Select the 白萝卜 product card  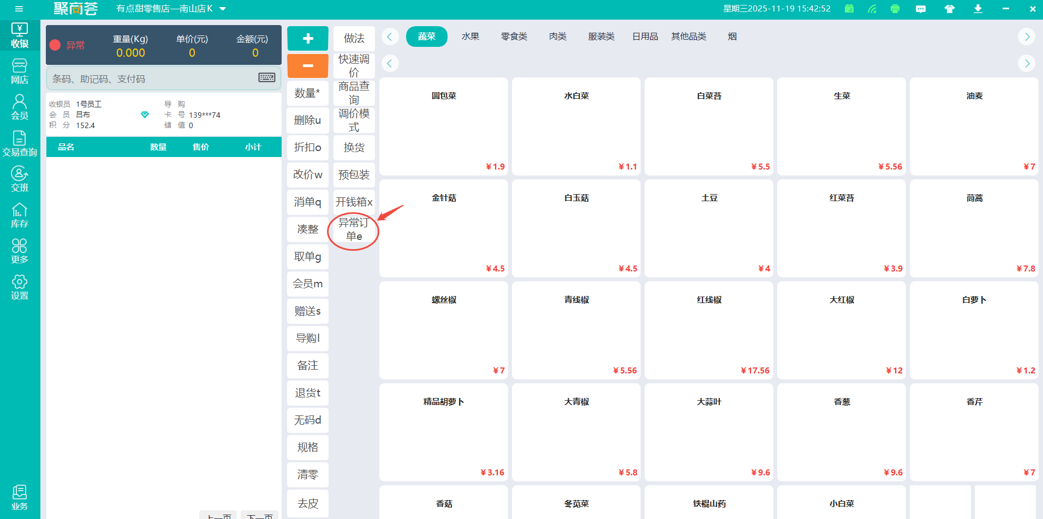974,330
